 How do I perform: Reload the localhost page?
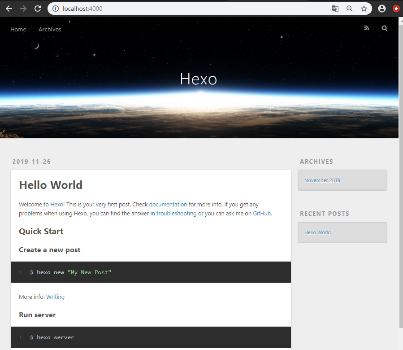pos(38,9)
